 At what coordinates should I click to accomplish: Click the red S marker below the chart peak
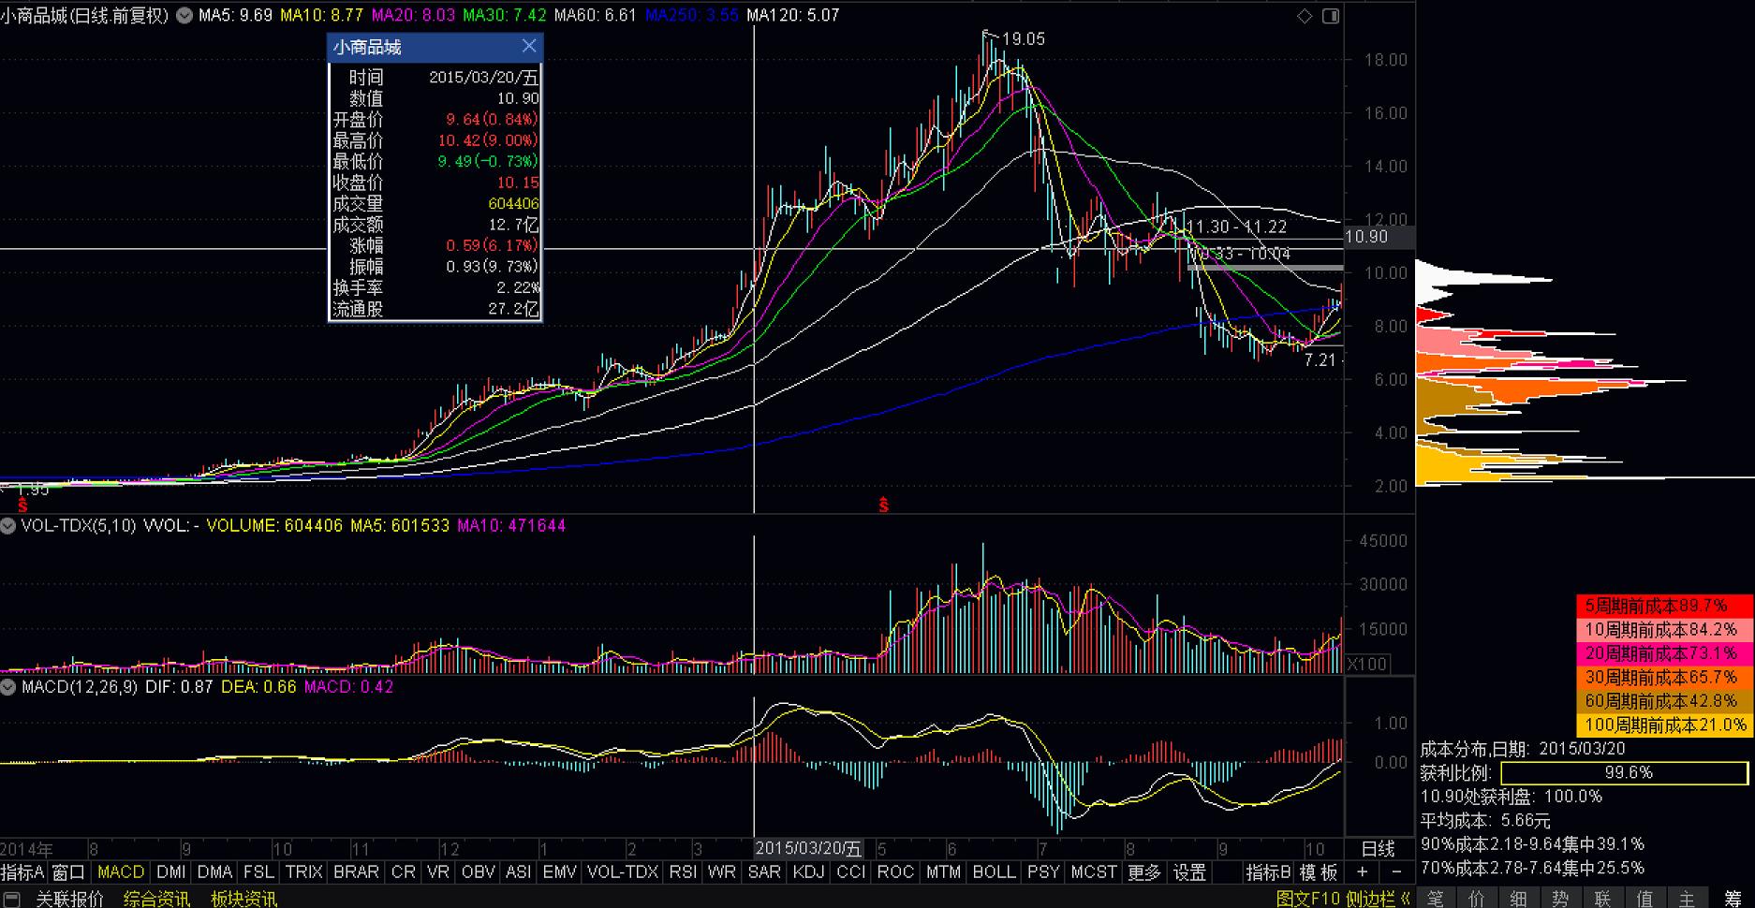point(883,505)
